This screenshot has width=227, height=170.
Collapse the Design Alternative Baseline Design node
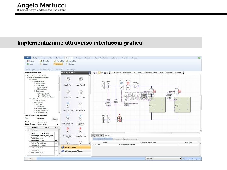[26, 76]
